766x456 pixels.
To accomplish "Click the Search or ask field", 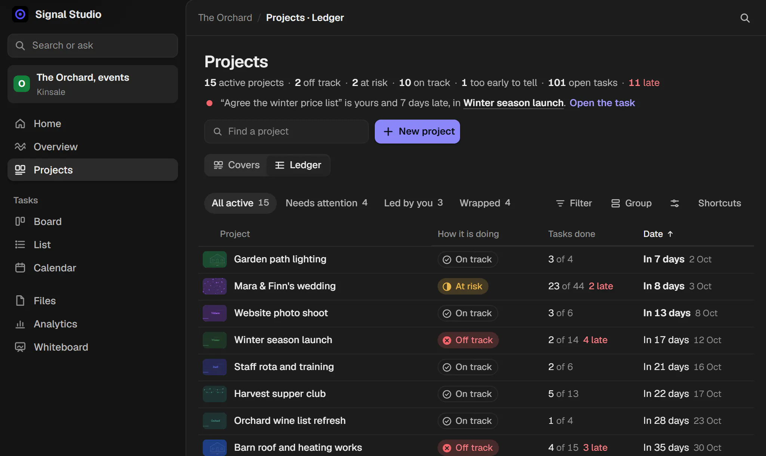I will pos(93,46).
